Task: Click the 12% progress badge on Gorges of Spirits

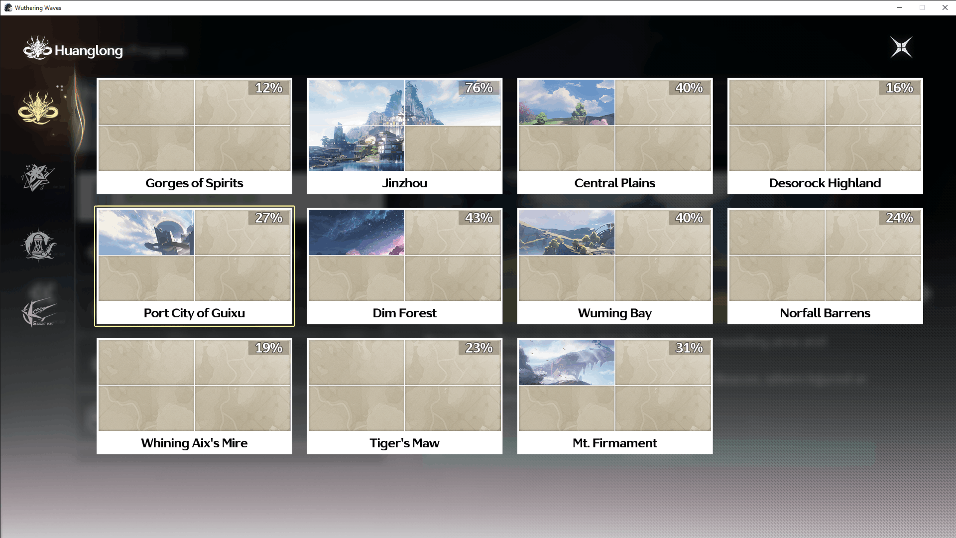Action: pyautogui.click(x=269, y=88)
